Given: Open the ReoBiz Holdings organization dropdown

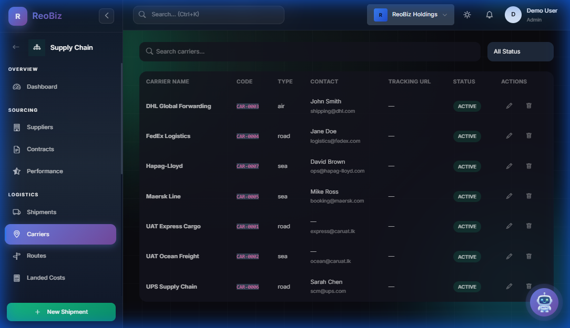Looking at the screenshot, I should point(410,14).
